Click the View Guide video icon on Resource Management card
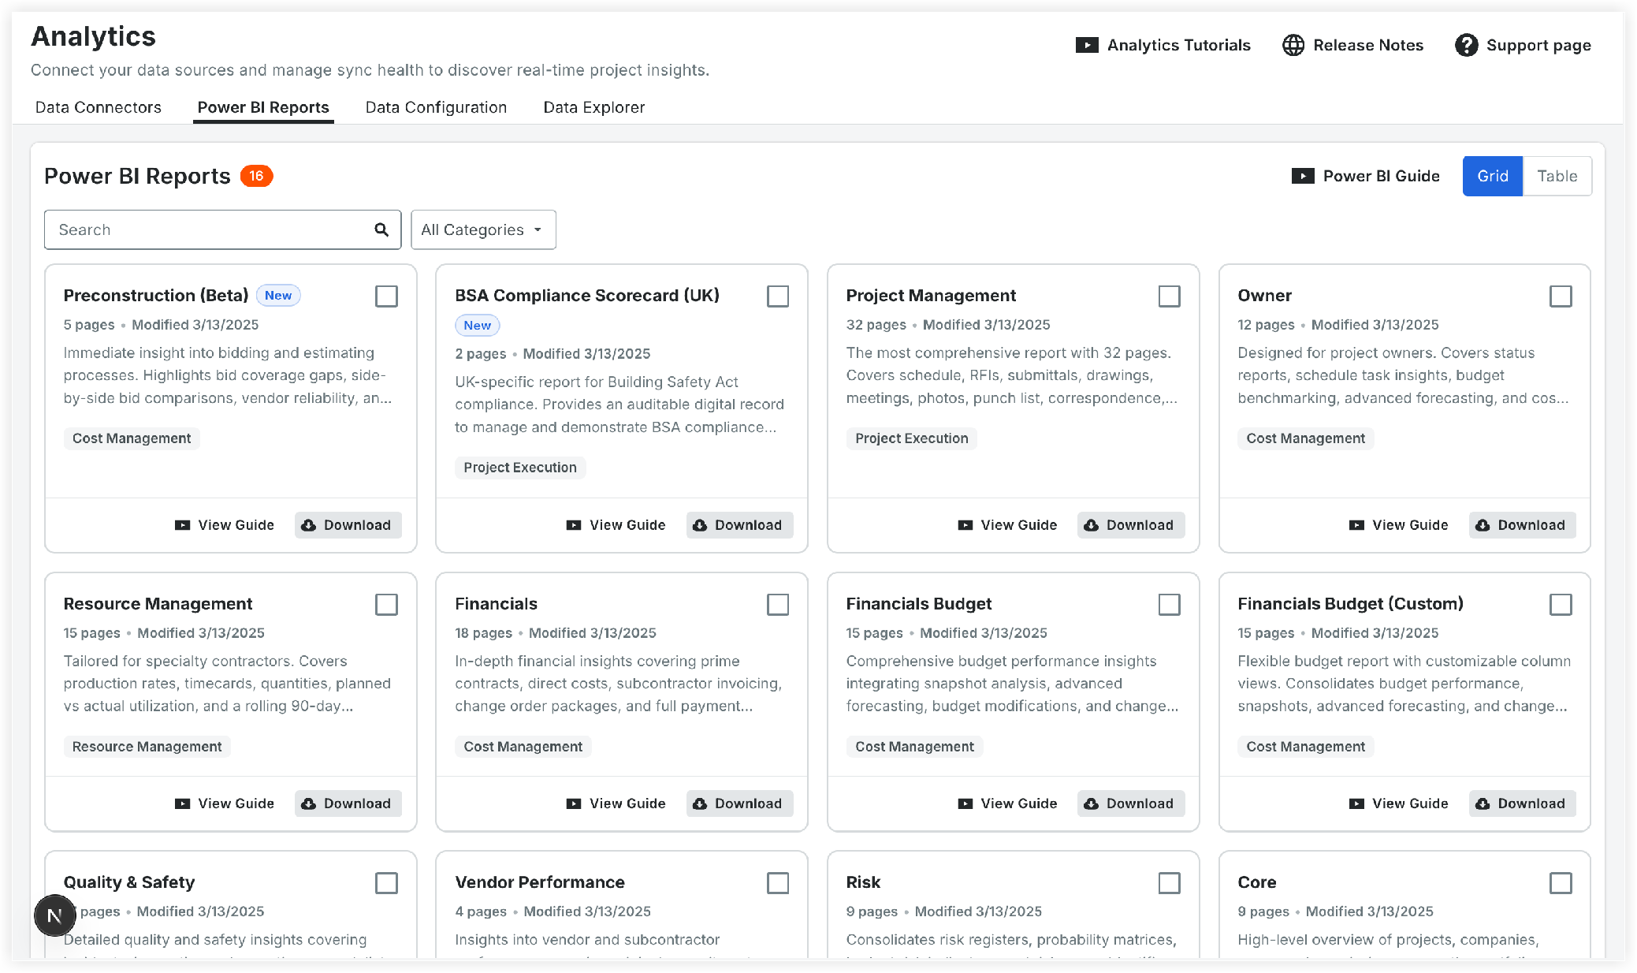 coord(182,803)
